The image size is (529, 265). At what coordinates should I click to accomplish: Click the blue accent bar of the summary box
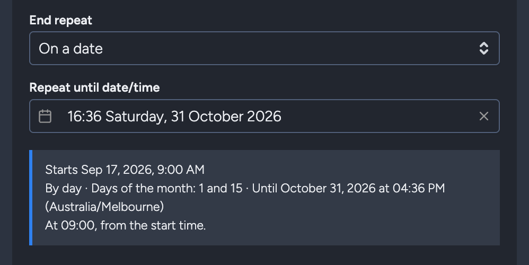tap(31, 198)
